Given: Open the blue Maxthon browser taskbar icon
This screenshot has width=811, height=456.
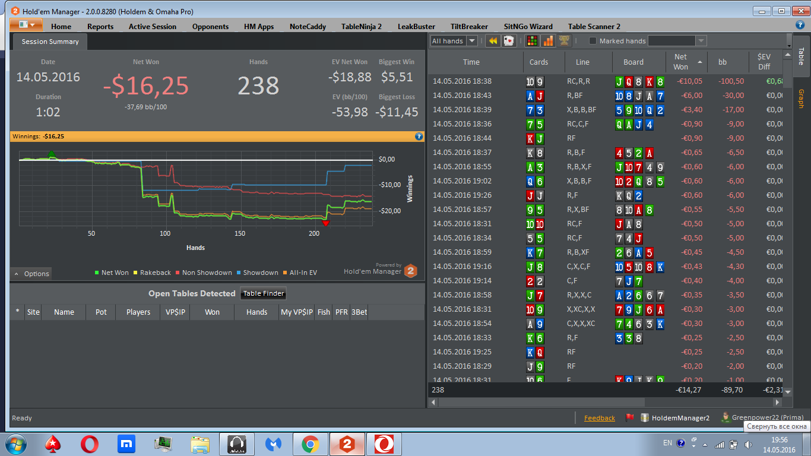Looking at the screenshot, I should click(x=126, y=444).
